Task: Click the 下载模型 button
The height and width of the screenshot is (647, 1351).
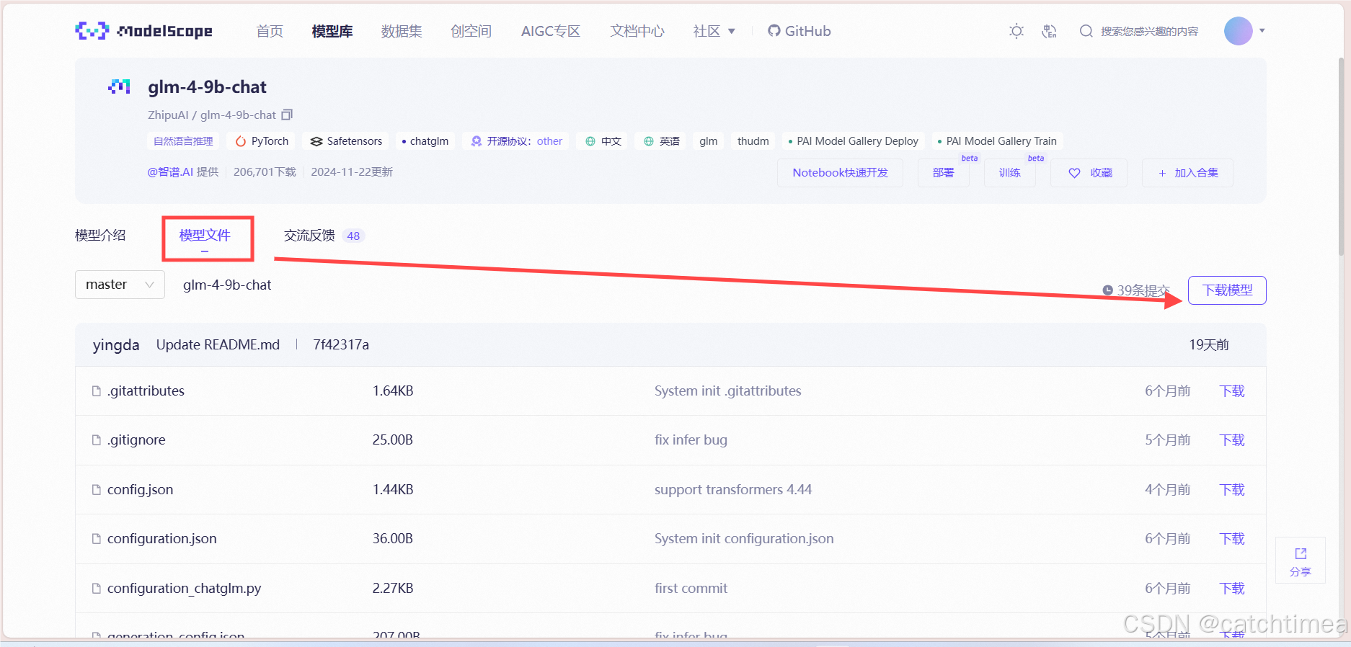Action: (1227, 290)
